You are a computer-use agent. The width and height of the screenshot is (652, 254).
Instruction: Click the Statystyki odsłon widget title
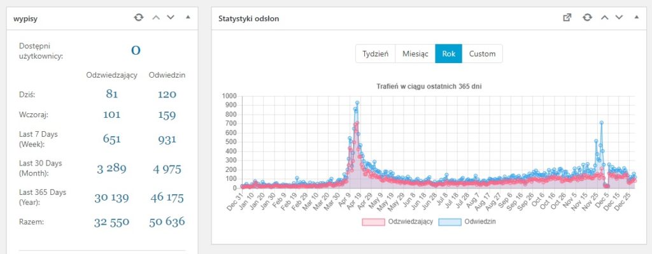[x=249, y=18]
